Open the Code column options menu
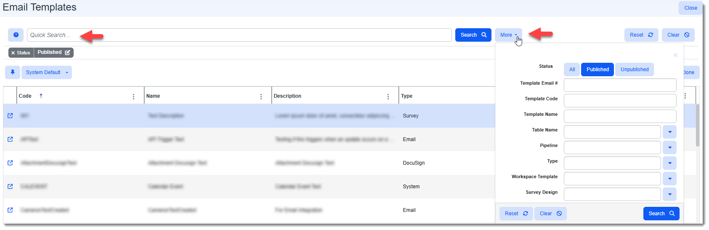This screenshot has height=230, width=709. point(134,96)
